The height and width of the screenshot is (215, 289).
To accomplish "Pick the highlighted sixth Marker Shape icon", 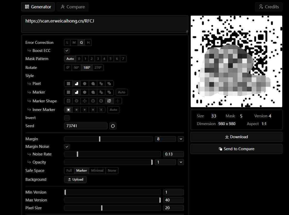I will pos(109,101).
